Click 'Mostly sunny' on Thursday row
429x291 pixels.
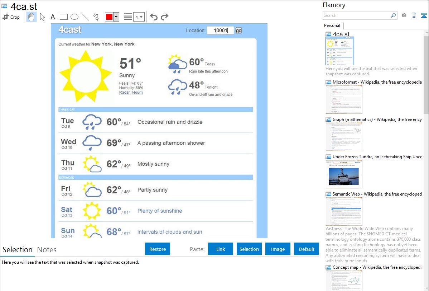click(x=153, y=164)
